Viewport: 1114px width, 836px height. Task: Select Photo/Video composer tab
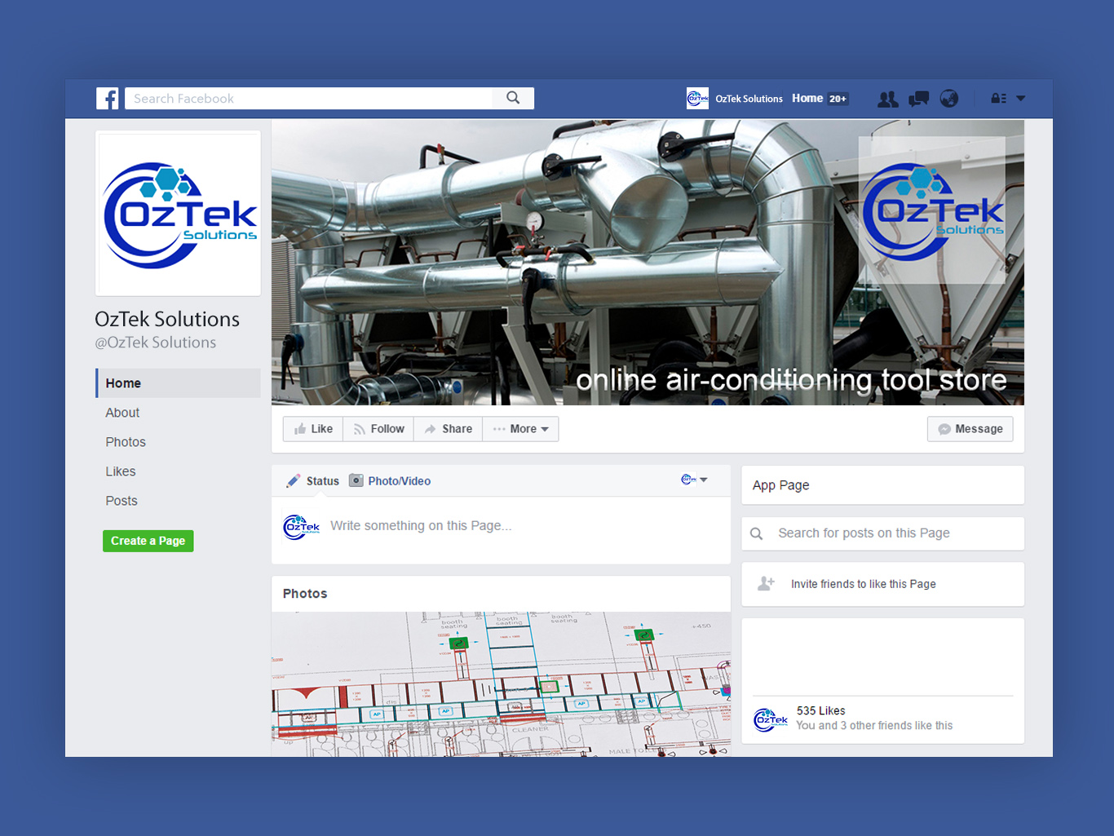399,481
